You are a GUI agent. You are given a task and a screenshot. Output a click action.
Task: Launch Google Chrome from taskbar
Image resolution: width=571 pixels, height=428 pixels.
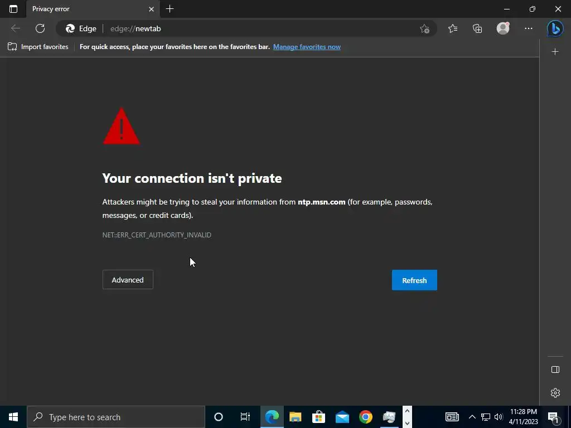point(366,417)
